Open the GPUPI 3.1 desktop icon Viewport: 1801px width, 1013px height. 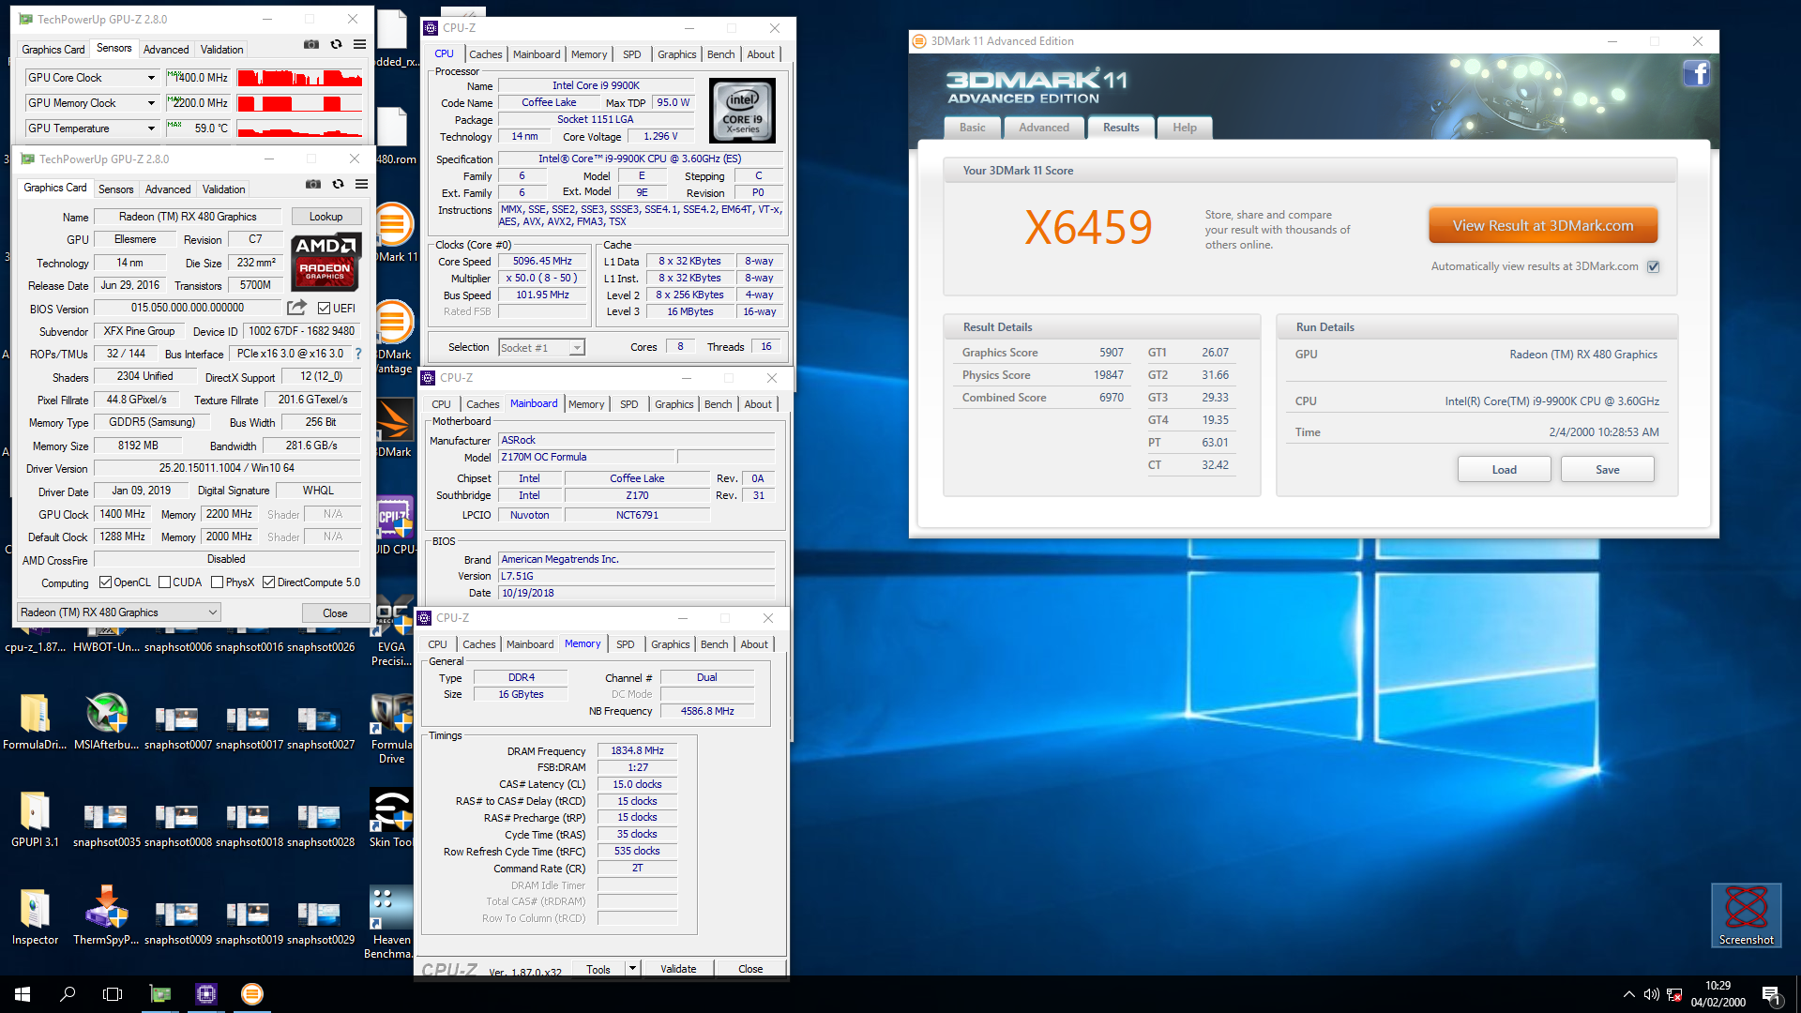(x=35, y=819)
